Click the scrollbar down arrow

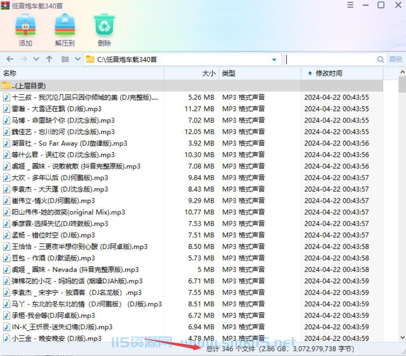[402, 337]
